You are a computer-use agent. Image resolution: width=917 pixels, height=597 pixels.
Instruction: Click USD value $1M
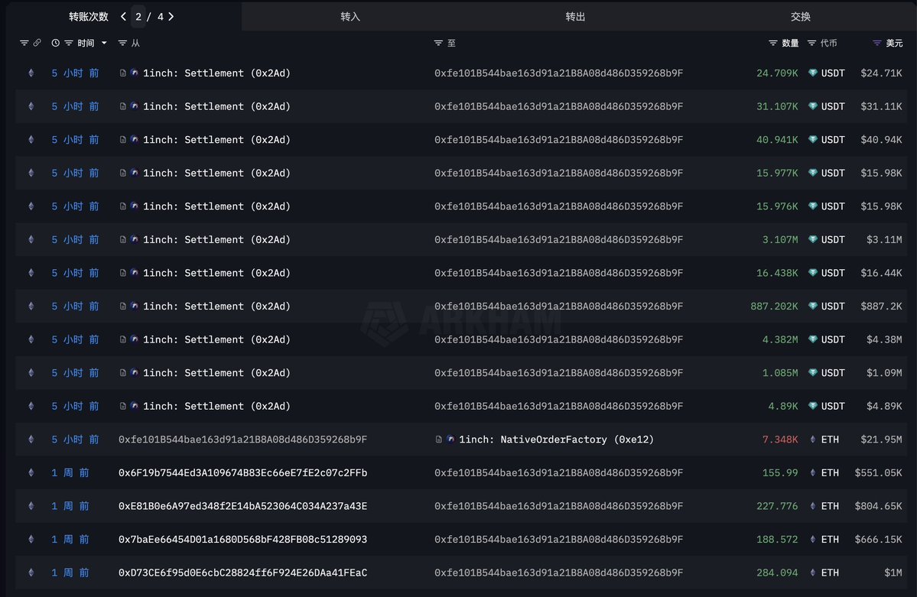coord(893,573)
